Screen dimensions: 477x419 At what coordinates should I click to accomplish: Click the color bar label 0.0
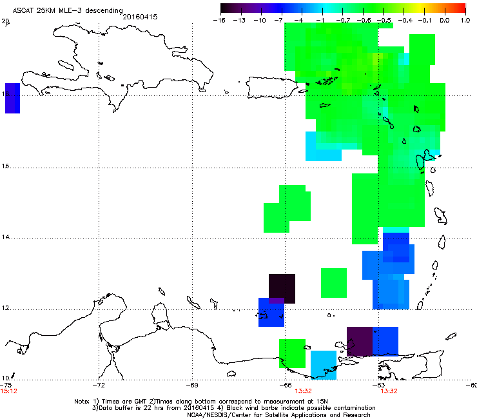[445, 21]
